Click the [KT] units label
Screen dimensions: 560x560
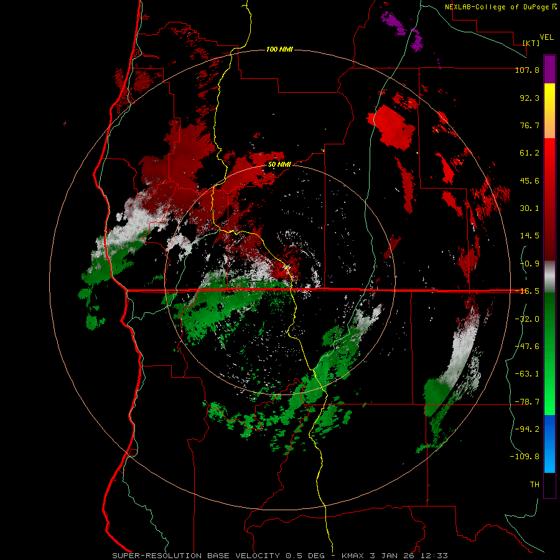531,43
